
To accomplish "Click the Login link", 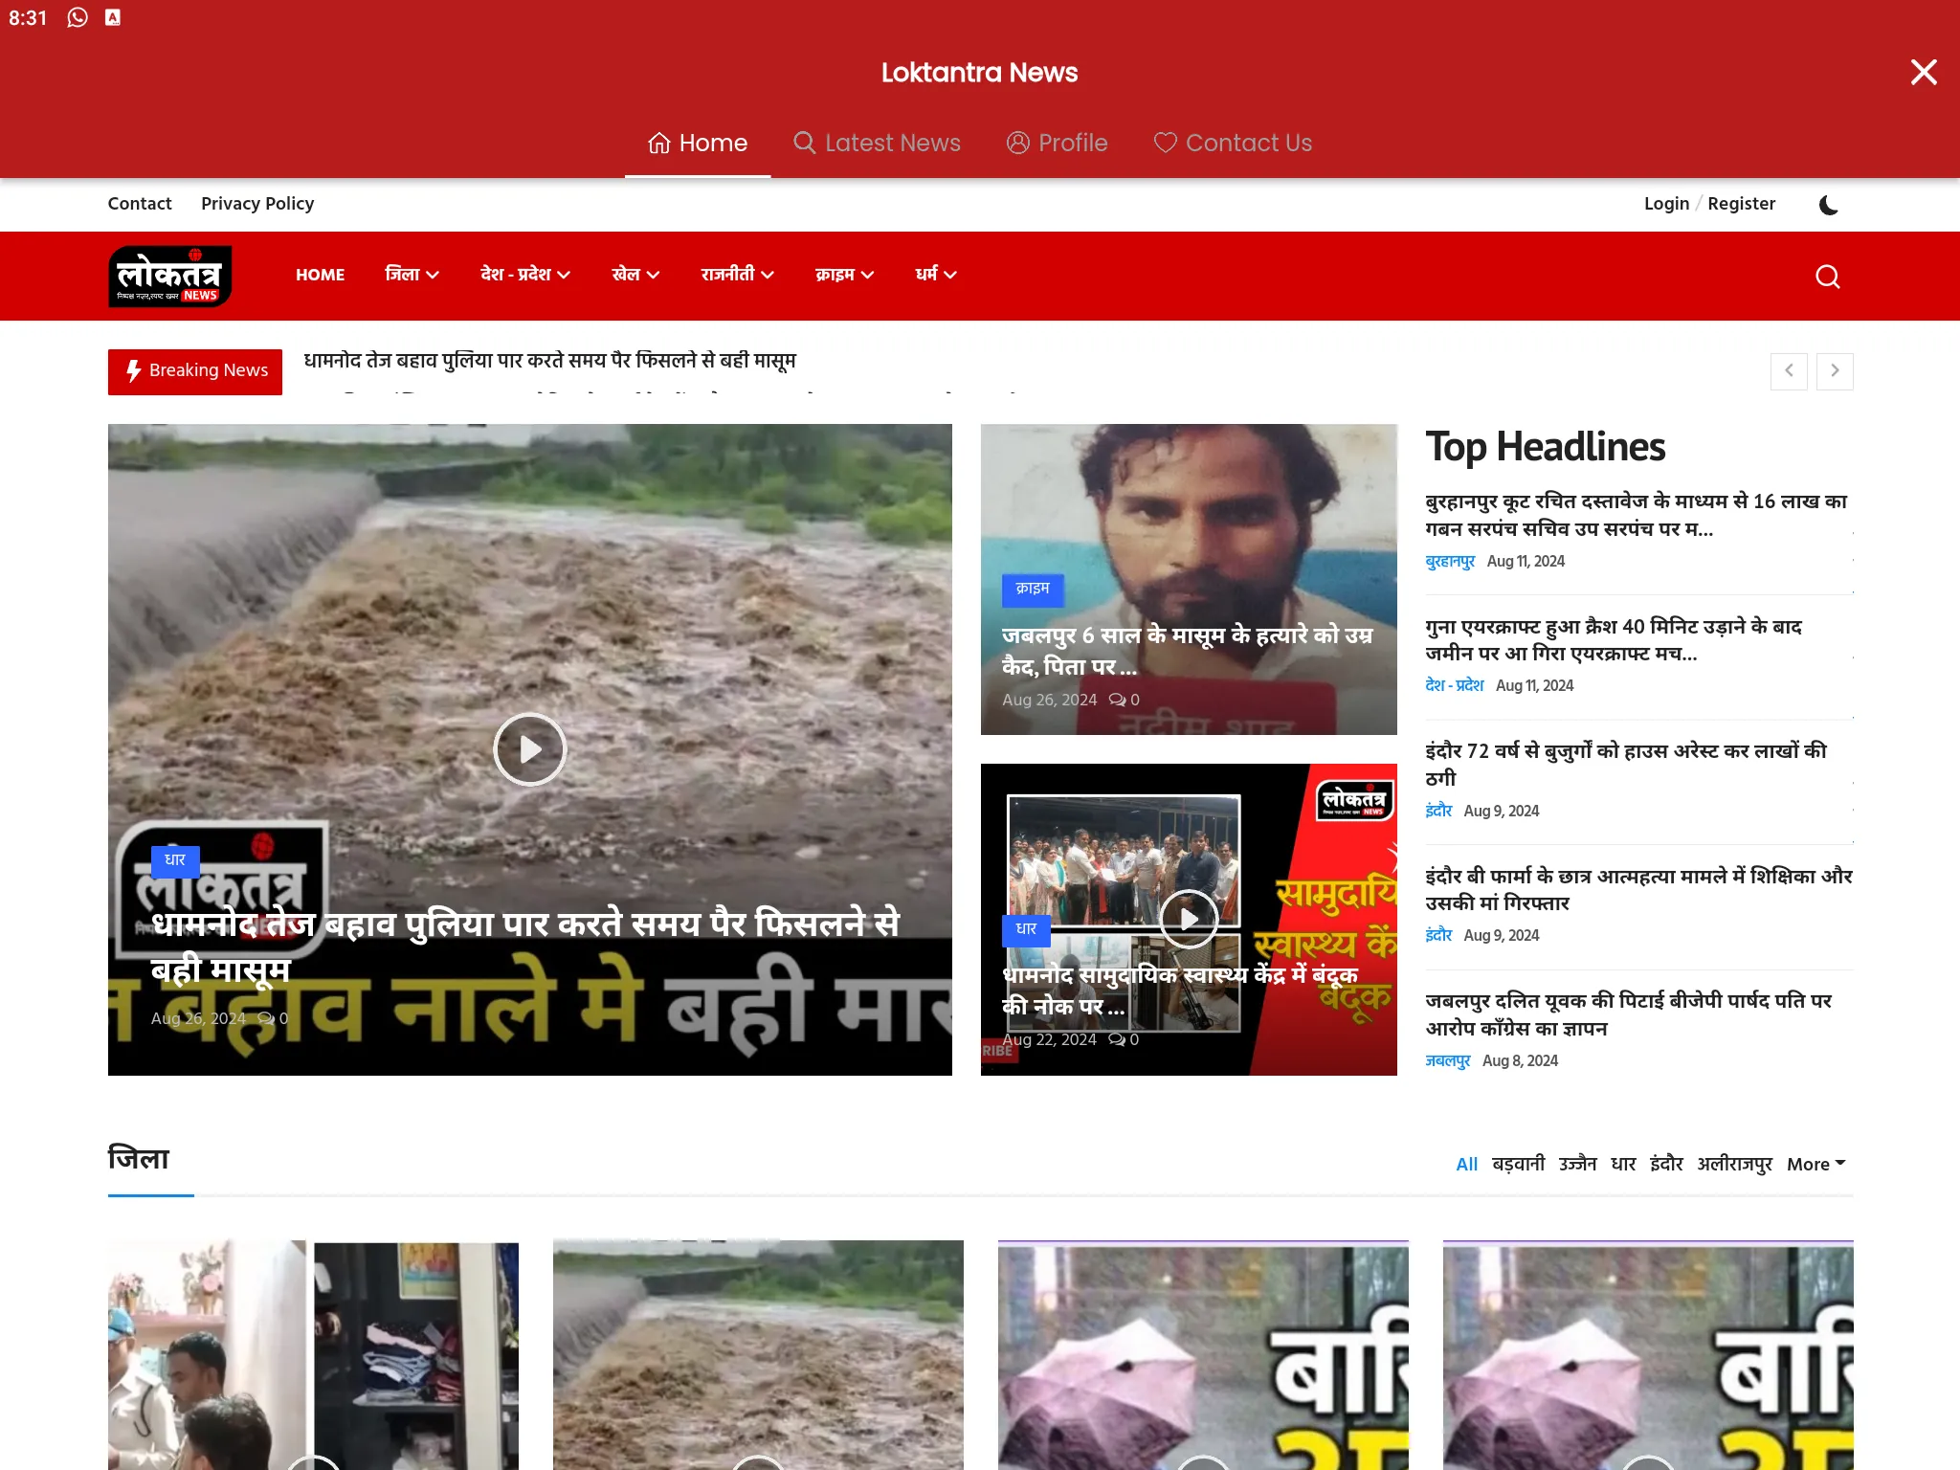I will click(x=1666, y=203).
